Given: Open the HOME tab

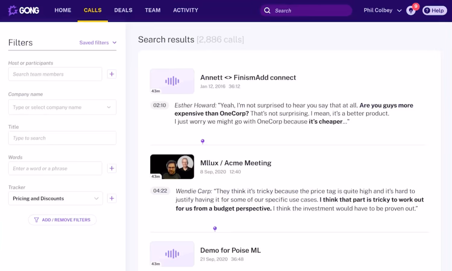Looking at the screenshot, I should pos(63,10).
